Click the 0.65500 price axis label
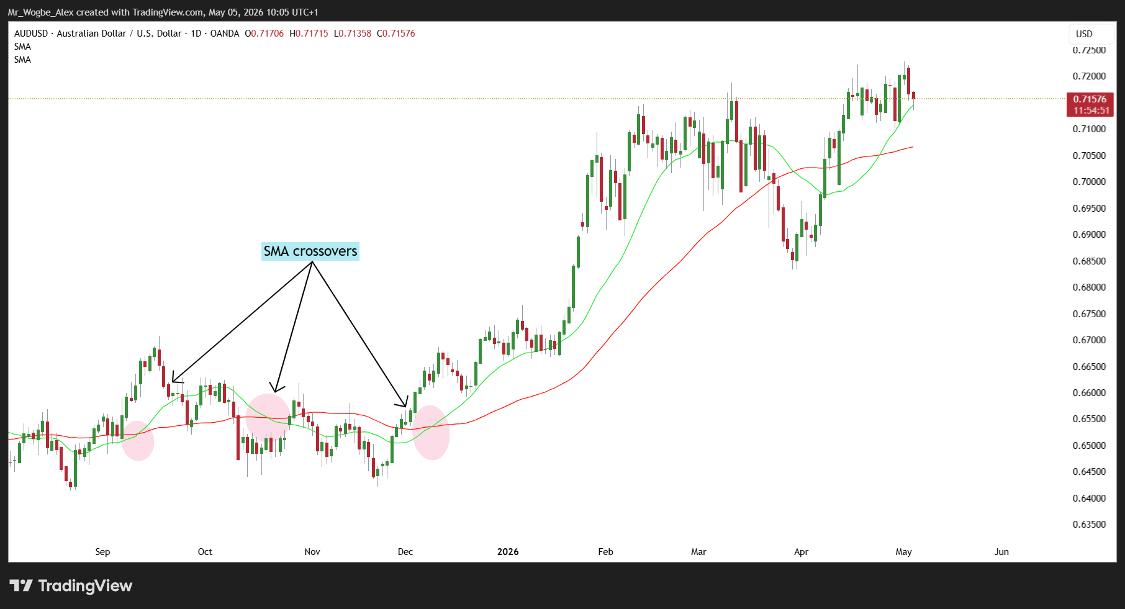 [x=1089, y=419]
